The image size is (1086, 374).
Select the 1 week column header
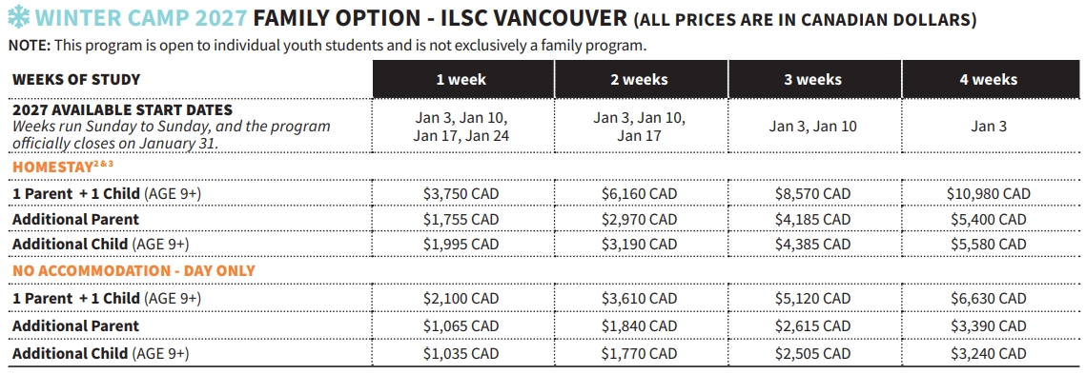462,80
